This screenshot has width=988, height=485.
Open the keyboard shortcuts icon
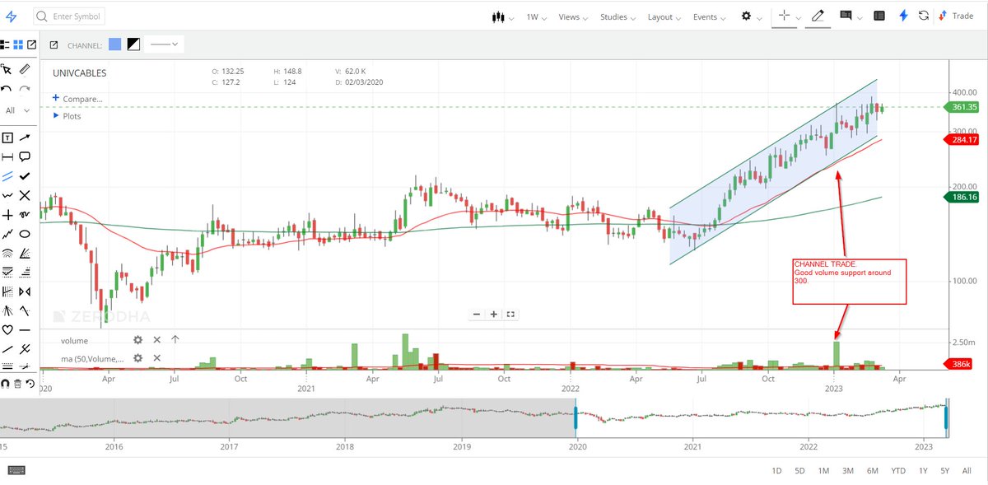(16, 469)
